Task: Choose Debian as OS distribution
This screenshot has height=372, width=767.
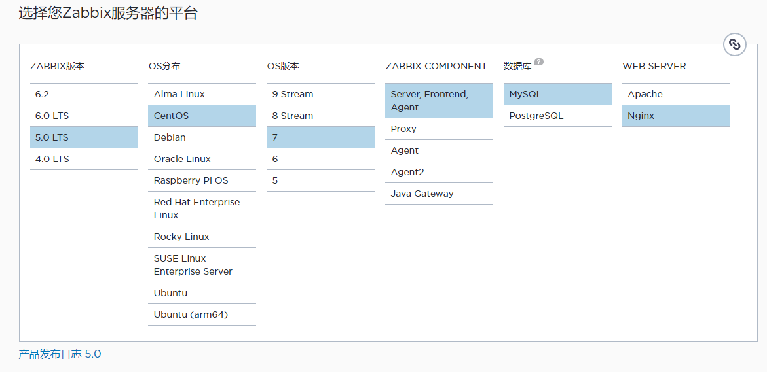Action: (202, 137)
